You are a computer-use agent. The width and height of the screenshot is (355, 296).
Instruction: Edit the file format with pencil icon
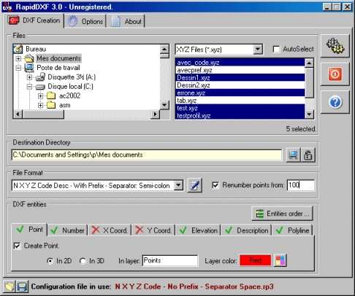click(194, 185)
